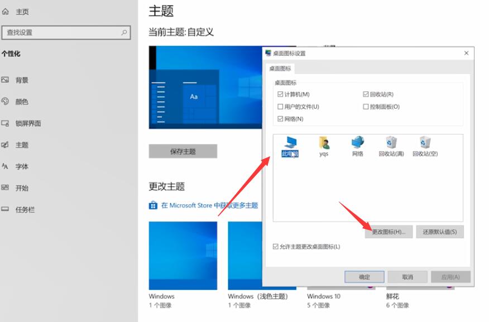Click the 查找设置 search input field
Screen dimensions: 489x322
point(66,32)
